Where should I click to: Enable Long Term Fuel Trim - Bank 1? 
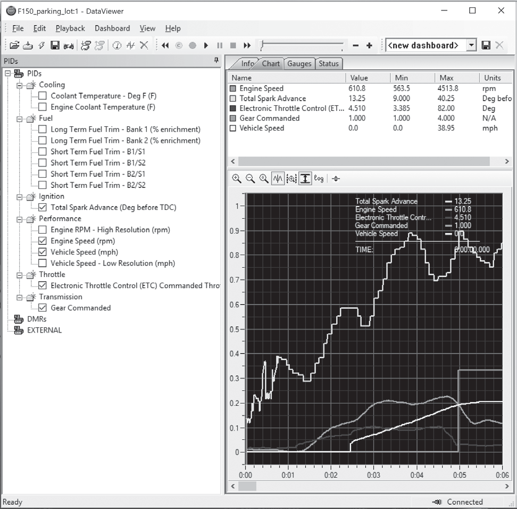coord(43,129)
